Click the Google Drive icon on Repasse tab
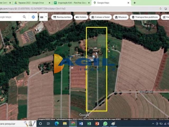This screenshot has height=127, width=169. point(16,3)
